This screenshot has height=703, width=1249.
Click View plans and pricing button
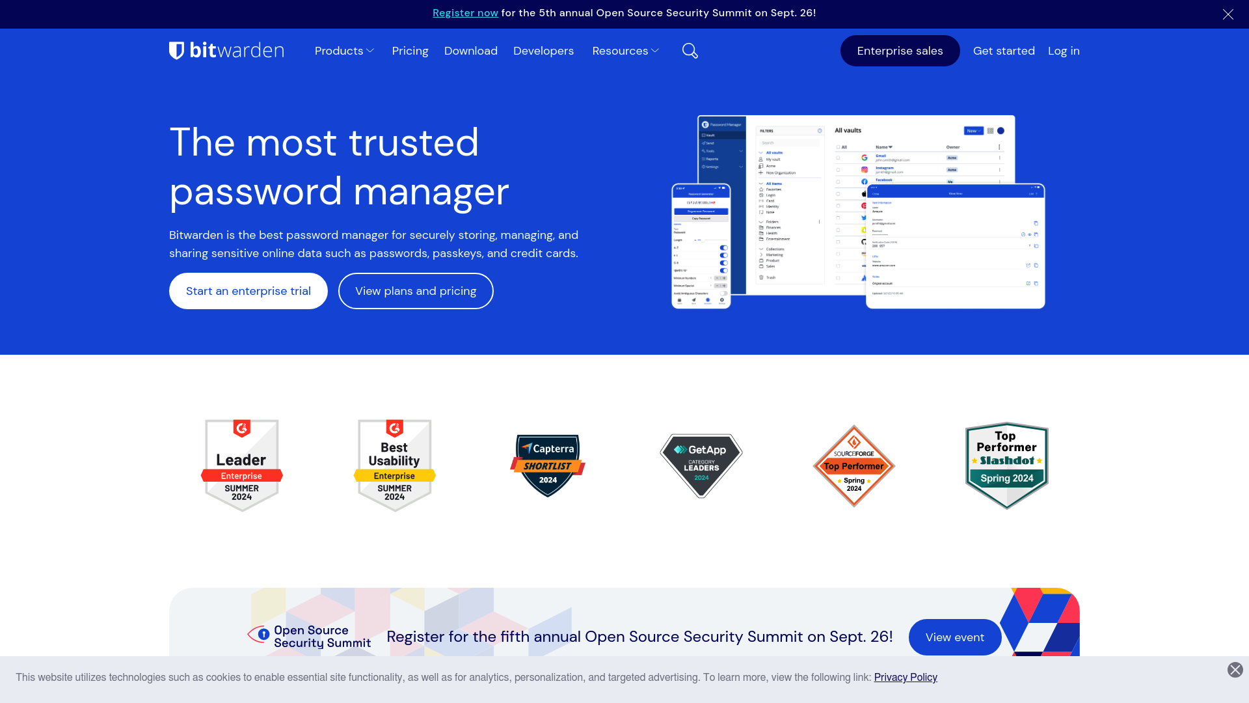coord(415,291)
